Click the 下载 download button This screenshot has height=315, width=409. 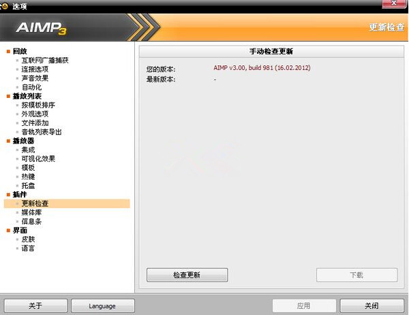click(357, 275)
